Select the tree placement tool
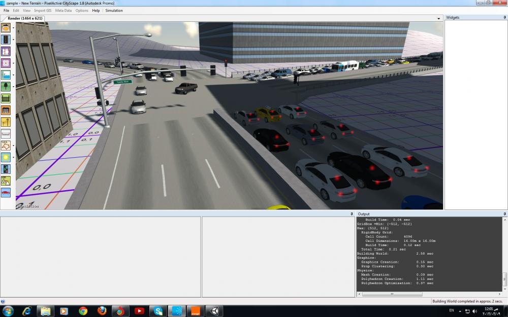 [6, 87]
